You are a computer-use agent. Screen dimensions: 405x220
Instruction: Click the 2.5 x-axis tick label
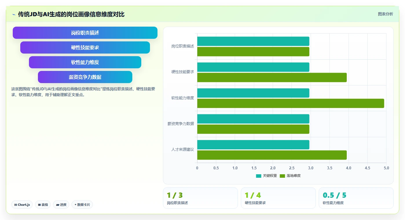pyautogui.click(x=292, y=168)
